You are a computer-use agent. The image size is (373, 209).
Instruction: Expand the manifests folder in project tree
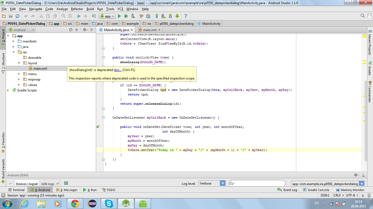14,41
